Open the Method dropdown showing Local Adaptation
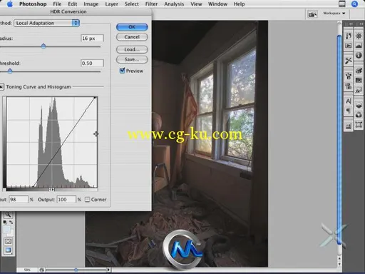This screenshot has height=274, width=365. (x=46, y=23)
